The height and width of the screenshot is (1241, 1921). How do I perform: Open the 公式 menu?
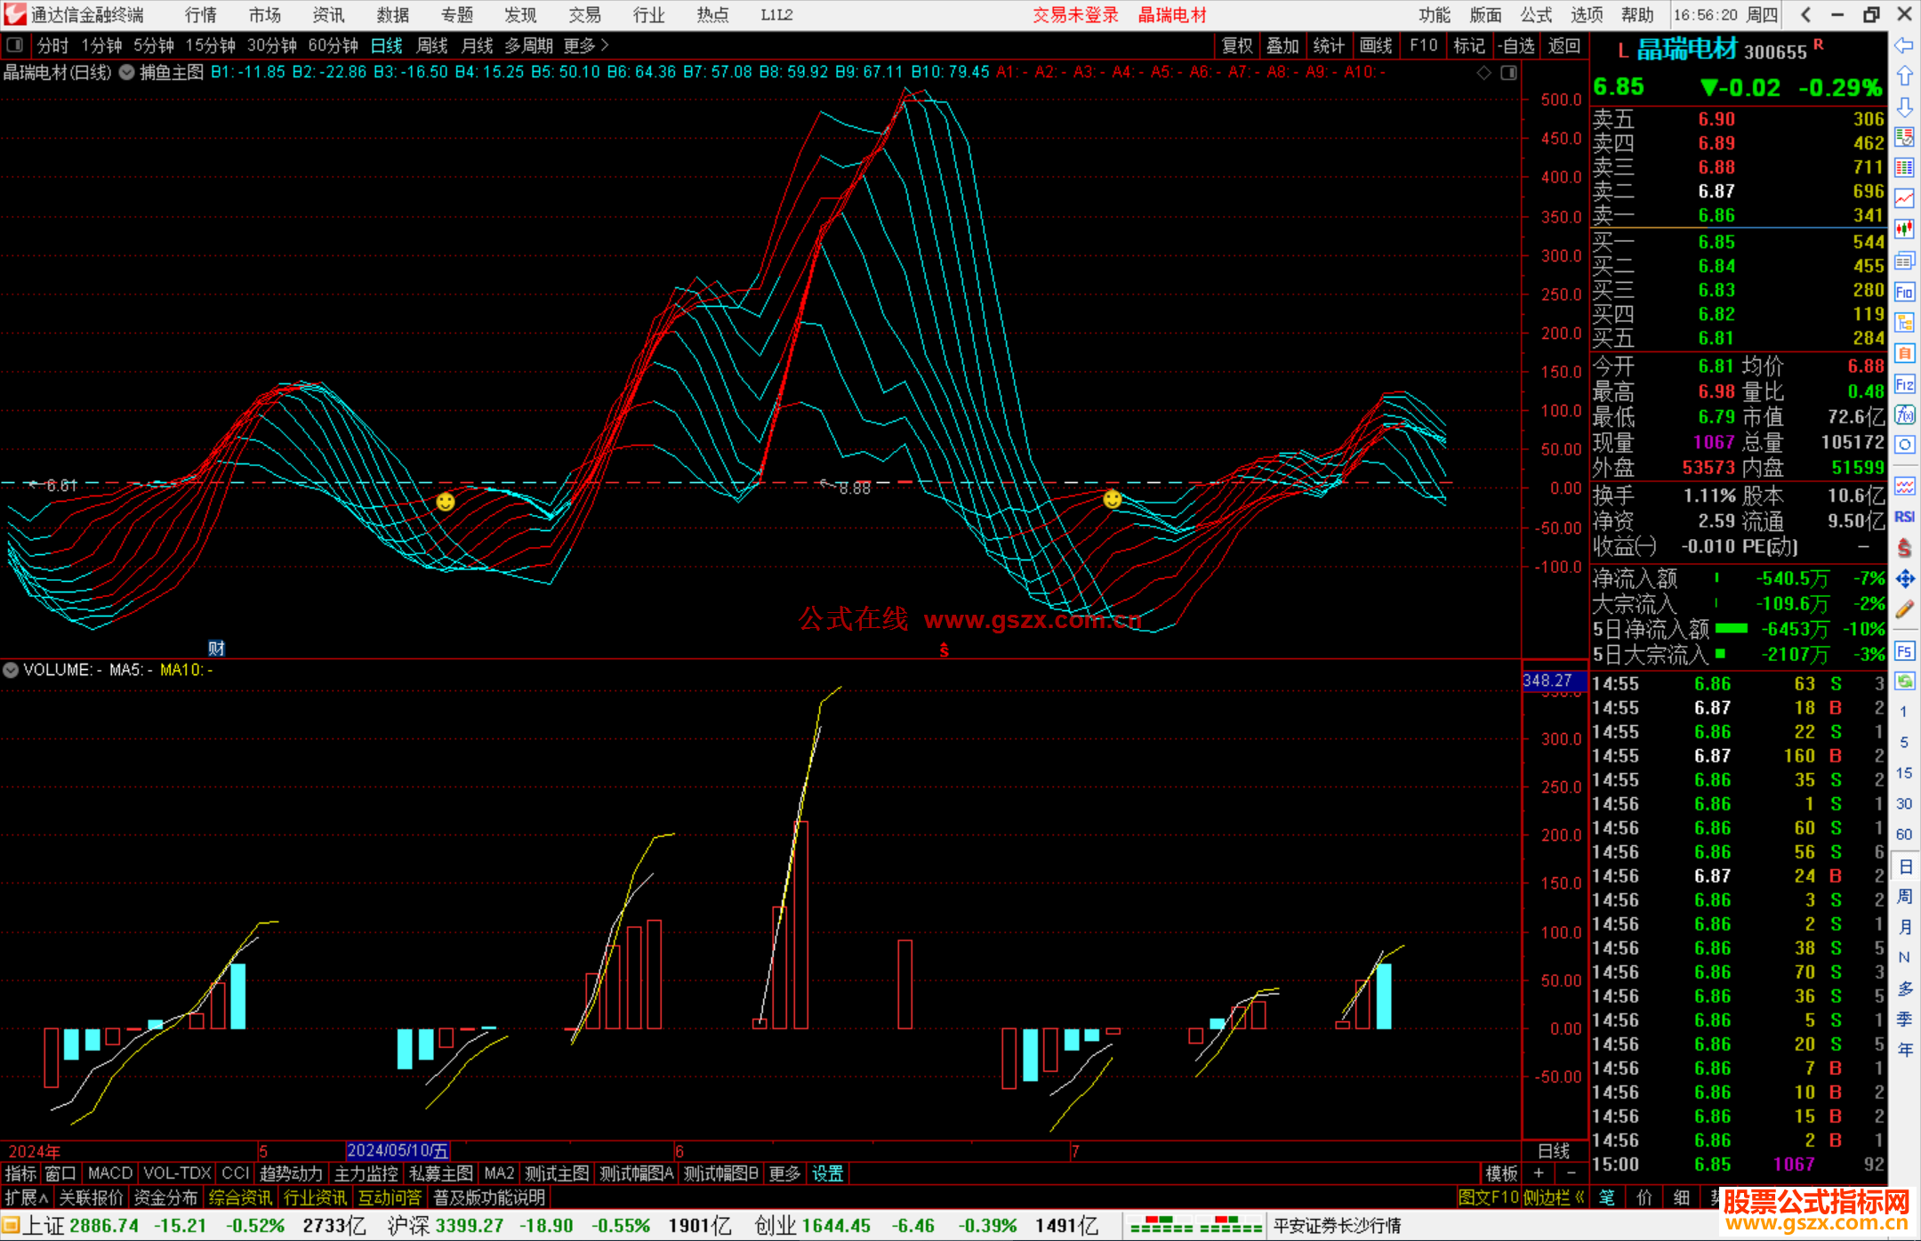coord(1536,15)
